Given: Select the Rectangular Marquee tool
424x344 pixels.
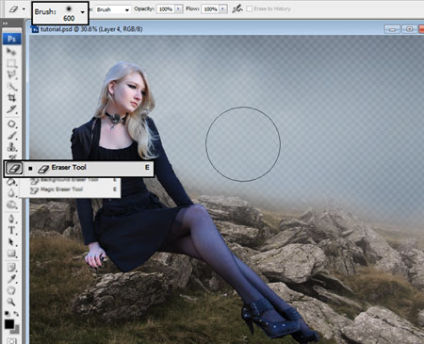Looking at the screenshot, I should [x=12, y=63].
